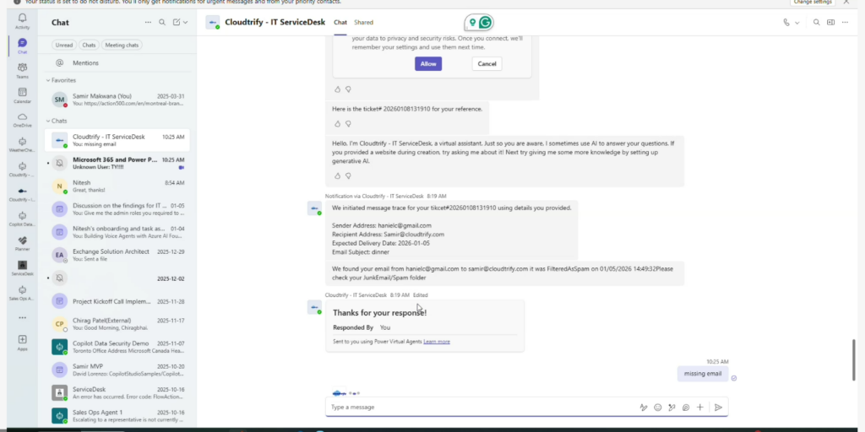Search the chat list with magnifier icon
865x432 pixels.
[162, 23]
